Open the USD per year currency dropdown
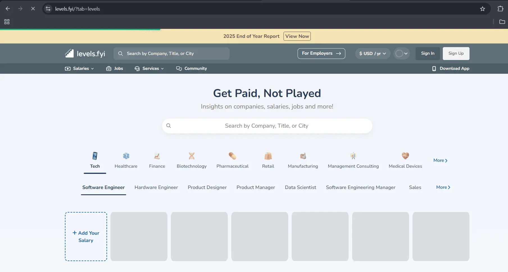Image resolution: width=508 pixels, height=272 pixels. [372, 53]
